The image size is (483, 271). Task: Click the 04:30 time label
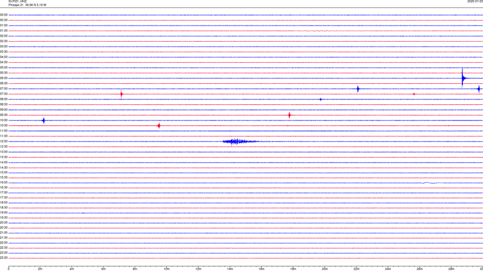click(x=4, y=62)
